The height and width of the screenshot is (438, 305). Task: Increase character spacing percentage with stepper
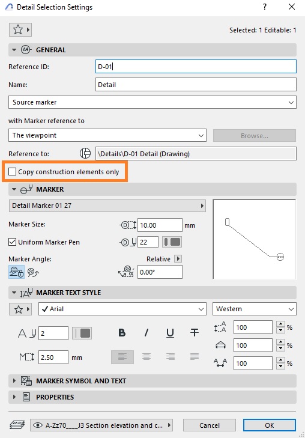[281, 360]
